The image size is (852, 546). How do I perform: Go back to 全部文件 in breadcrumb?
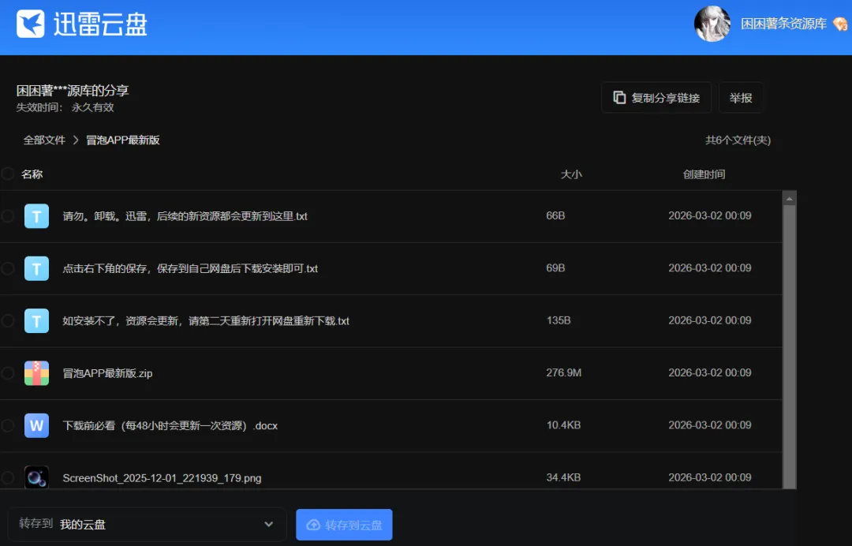[x=44, y=140]
